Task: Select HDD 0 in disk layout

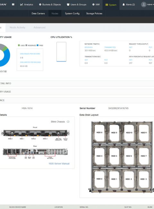Action: (99, 179)
